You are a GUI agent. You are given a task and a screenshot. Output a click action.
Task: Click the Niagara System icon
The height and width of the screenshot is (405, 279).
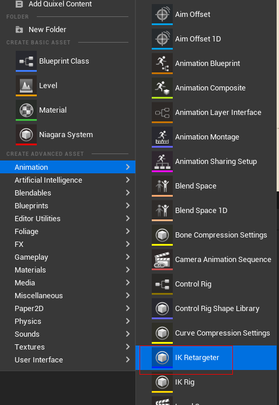(x=26, y=135)
